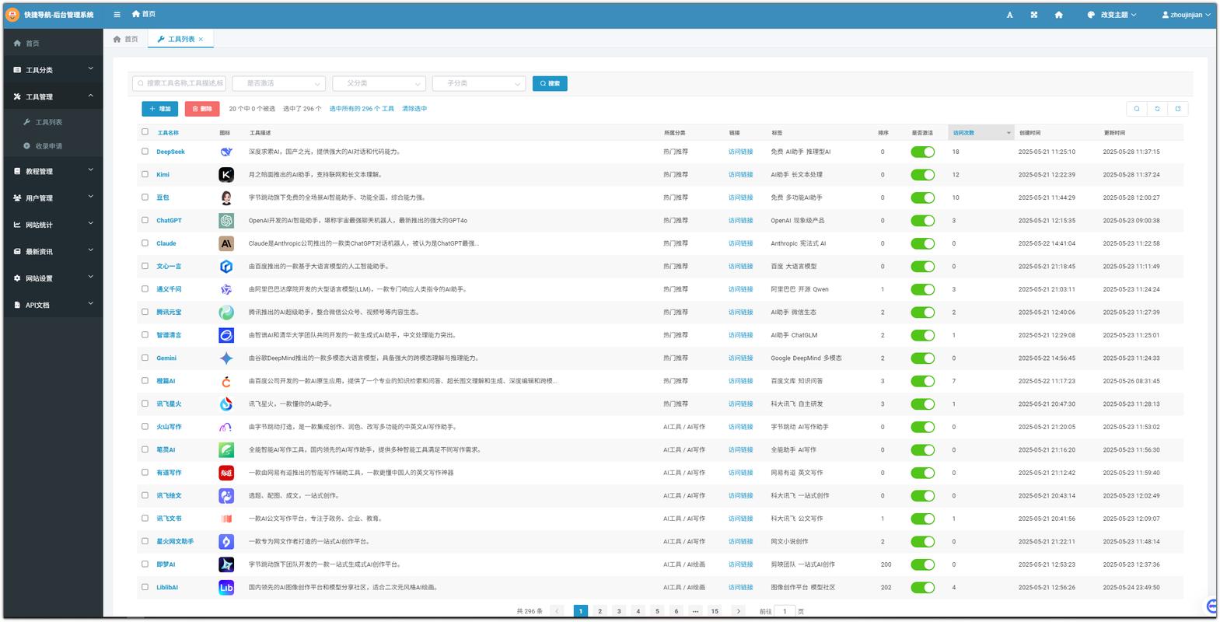Click the Kimi tool logo icon

(226, 175)
